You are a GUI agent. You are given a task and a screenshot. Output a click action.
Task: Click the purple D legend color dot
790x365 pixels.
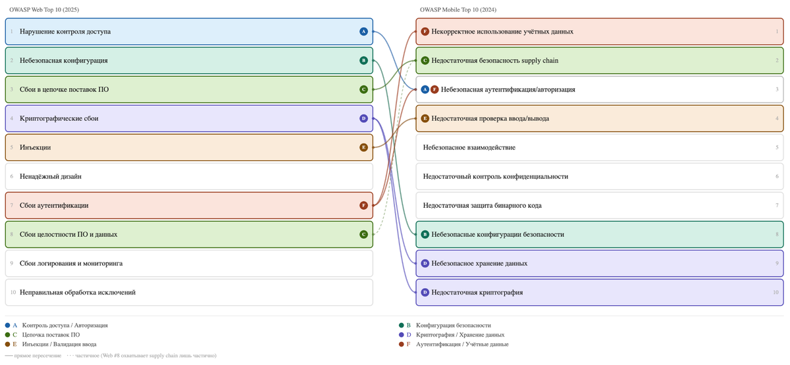pos(401,335)
